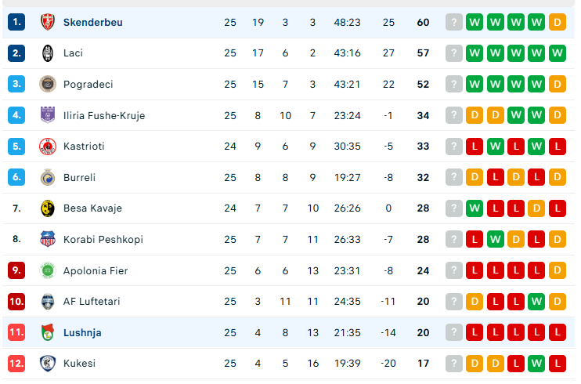Click the red rank 12 position badge
This screenshot has height=384, width=581.
[x=17, y=364]
